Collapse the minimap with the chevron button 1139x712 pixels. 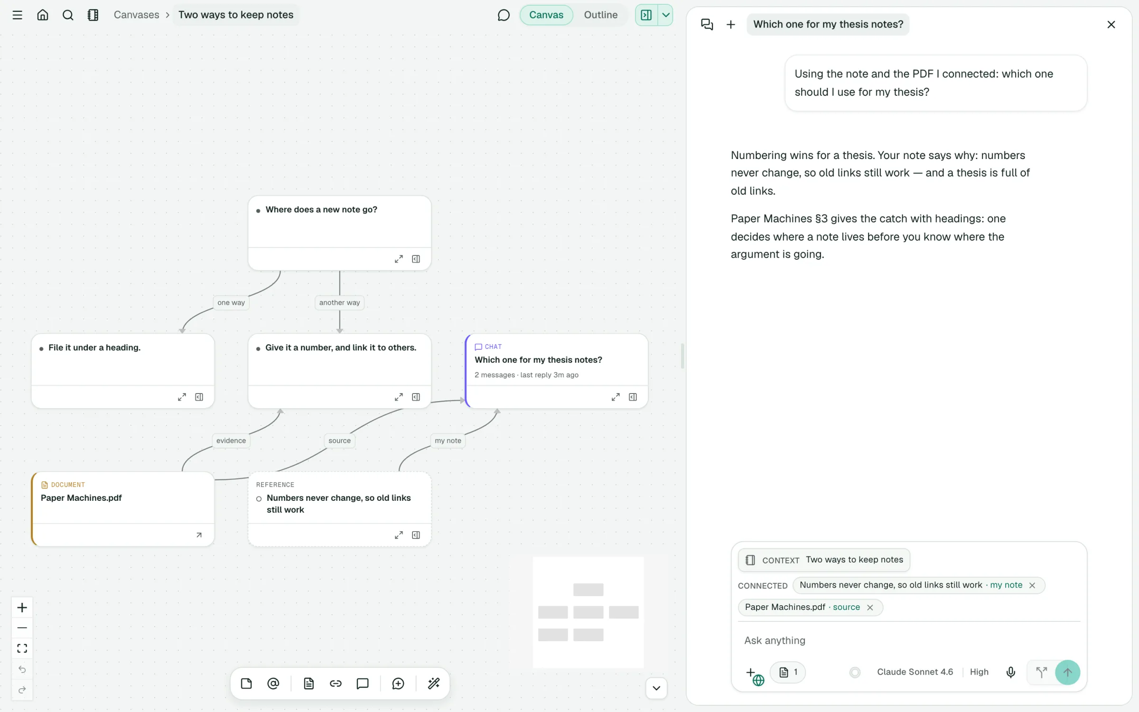(656, 688)
